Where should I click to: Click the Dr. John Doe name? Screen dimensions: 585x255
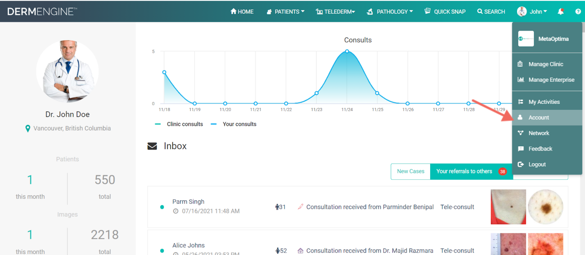[x=67, y=114]
